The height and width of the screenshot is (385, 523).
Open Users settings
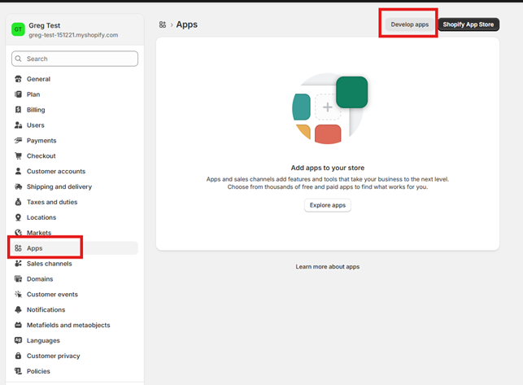[x=75, y=125]
